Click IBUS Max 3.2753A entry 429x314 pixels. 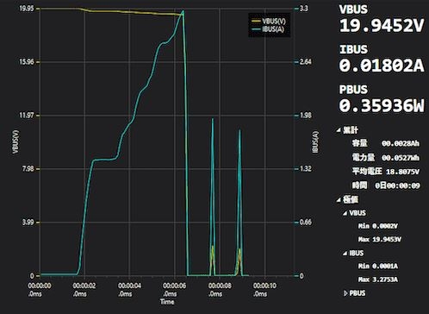[377, 279]
